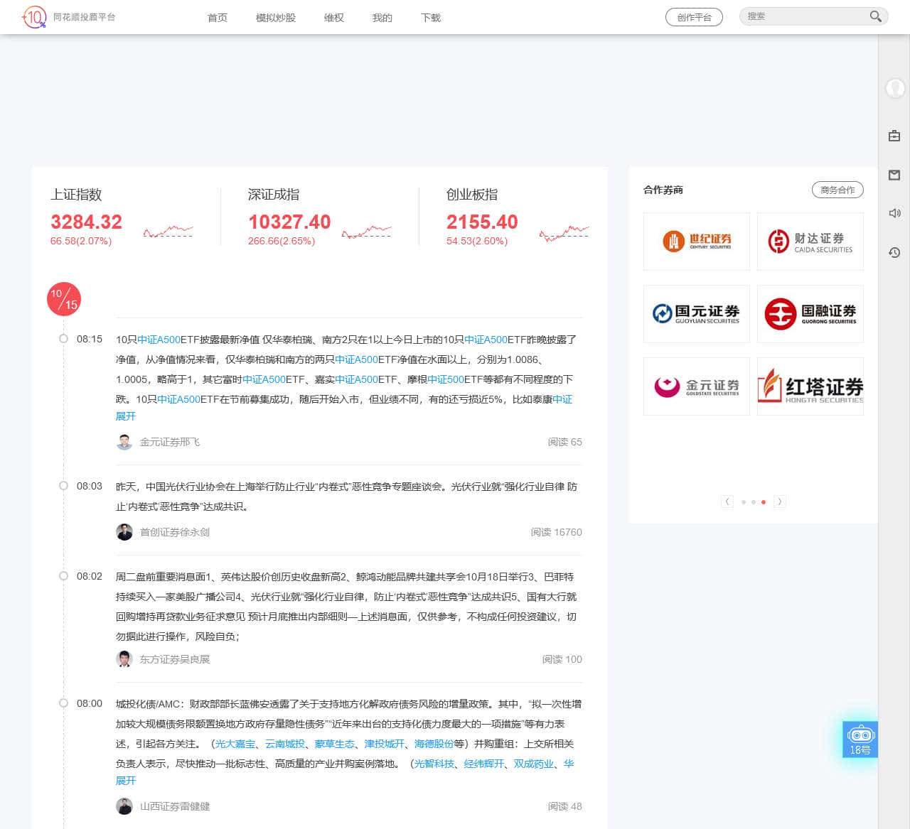Click 创业板指 mini trend chart

point(564,233)
